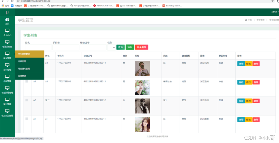Screen dimensions: 279x143
Task: Bookmark this page with the star icon
Action: [273, 1]
